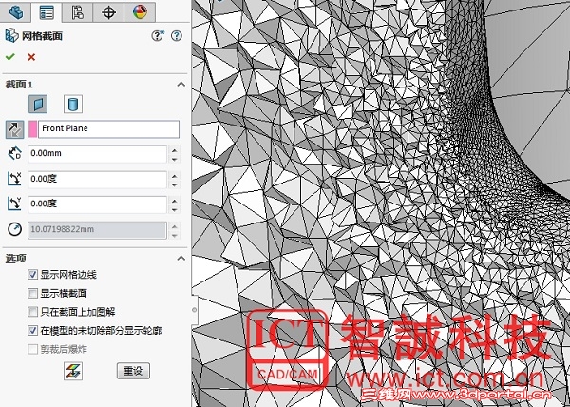
Task: Click the pink color swatch beside Front Plane
Action: (x=32, y=129)
